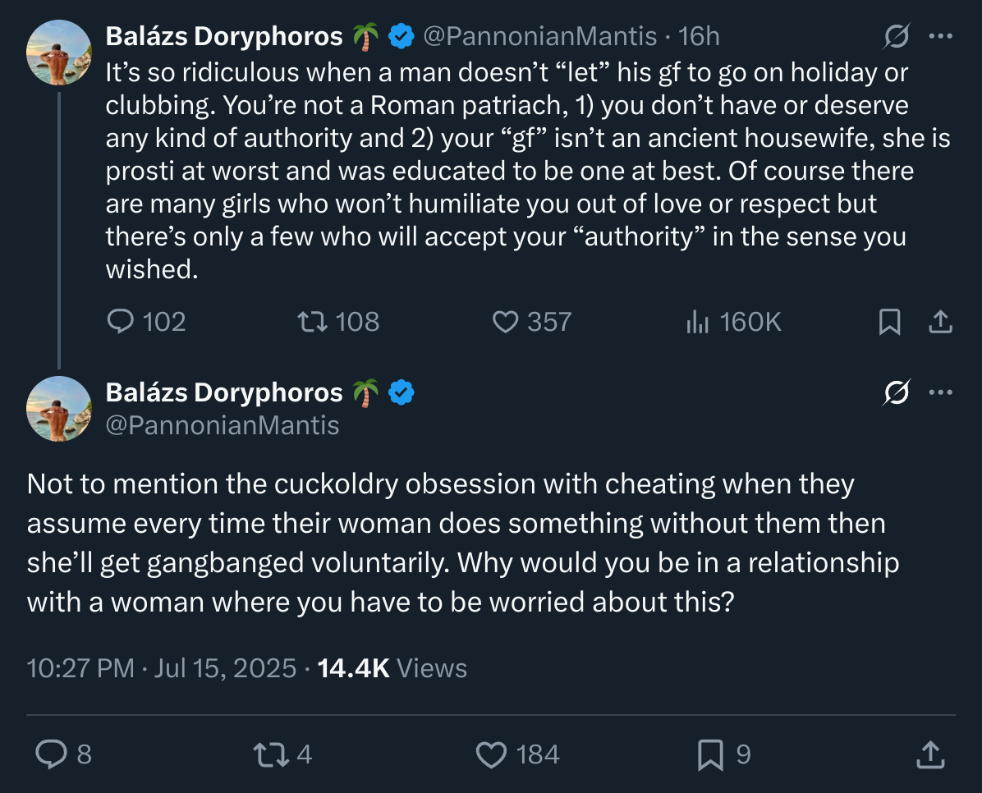Viewport: 982px width, 793px height.
Task: Repost the main tweet with 4 reposts
Action: 273,754
